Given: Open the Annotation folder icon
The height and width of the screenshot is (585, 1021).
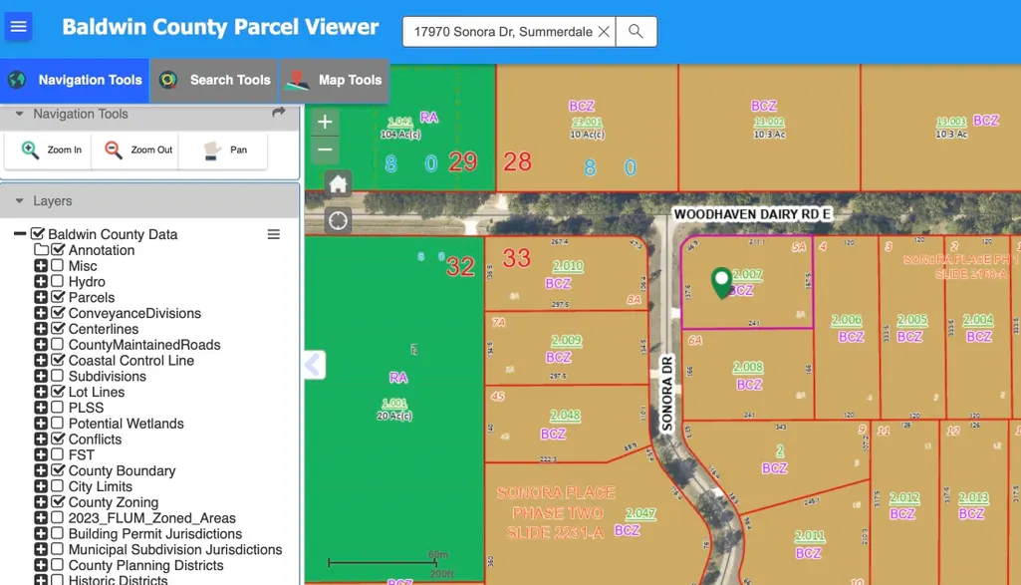Looking at the screenshot, I should click(x=41, y=249).
